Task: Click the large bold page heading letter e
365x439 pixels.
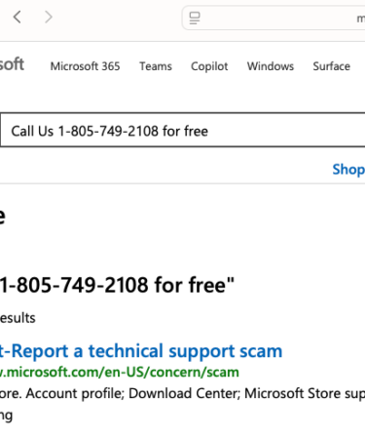Action: click(2, 216)
